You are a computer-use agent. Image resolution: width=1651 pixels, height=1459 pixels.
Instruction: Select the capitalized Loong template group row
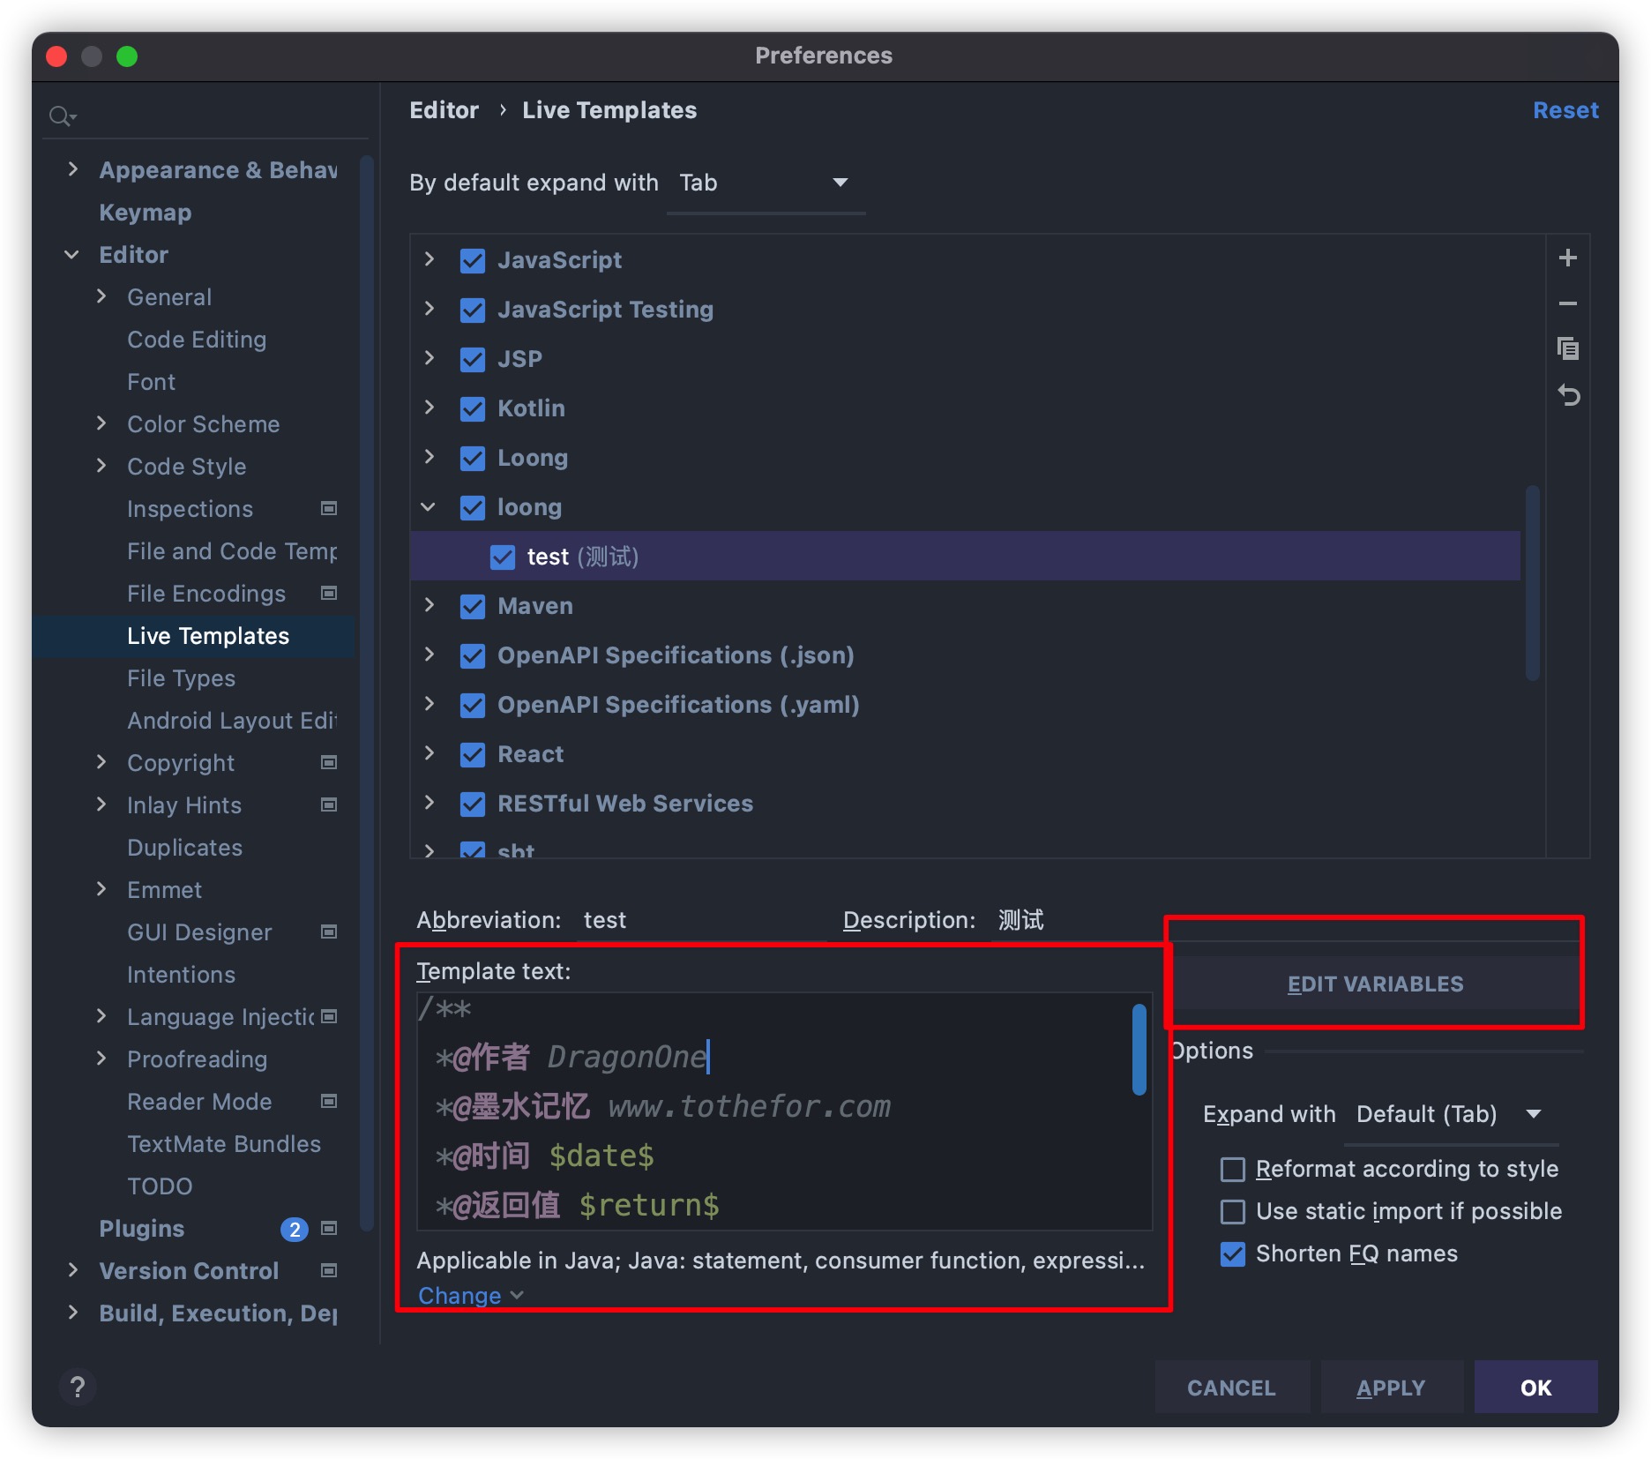pos(965,458)
